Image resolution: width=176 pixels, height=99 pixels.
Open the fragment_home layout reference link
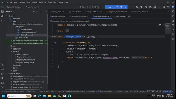110,58
